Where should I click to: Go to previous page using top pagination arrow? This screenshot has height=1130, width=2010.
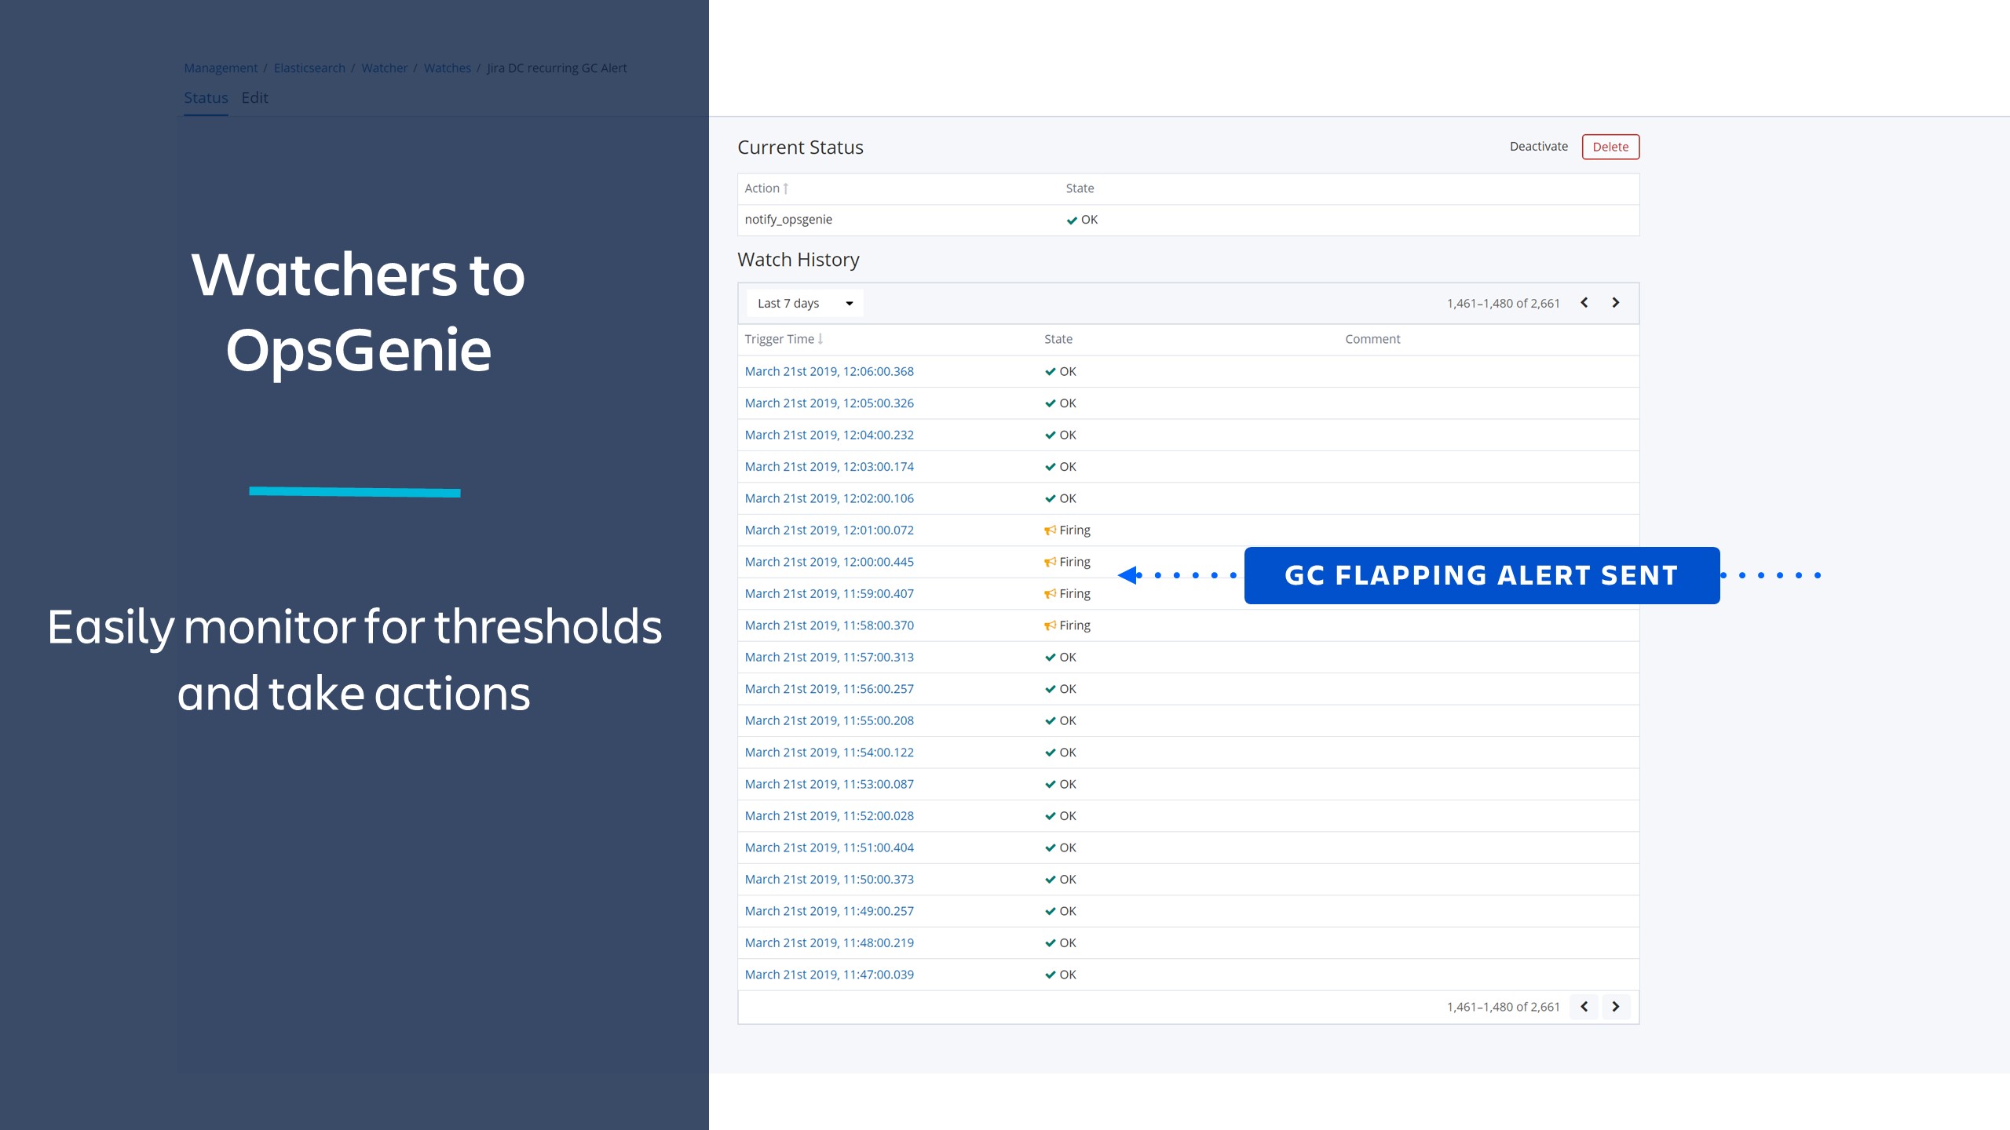[1584, 303]
